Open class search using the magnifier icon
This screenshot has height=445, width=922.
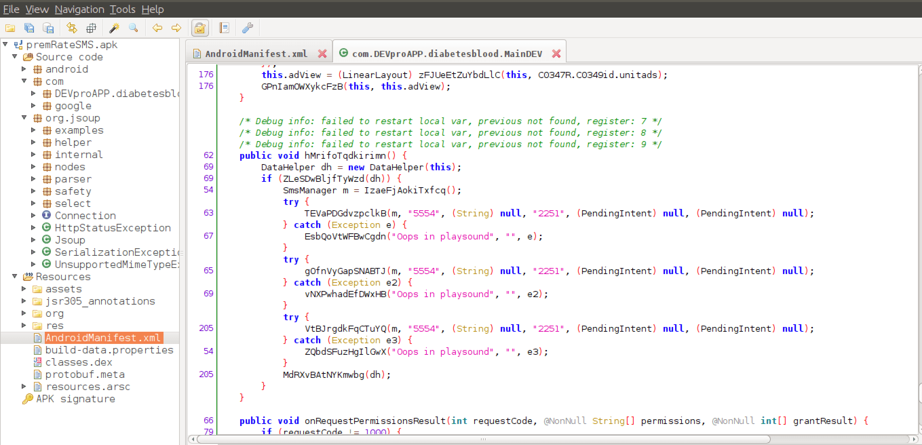tap(134, 28)
